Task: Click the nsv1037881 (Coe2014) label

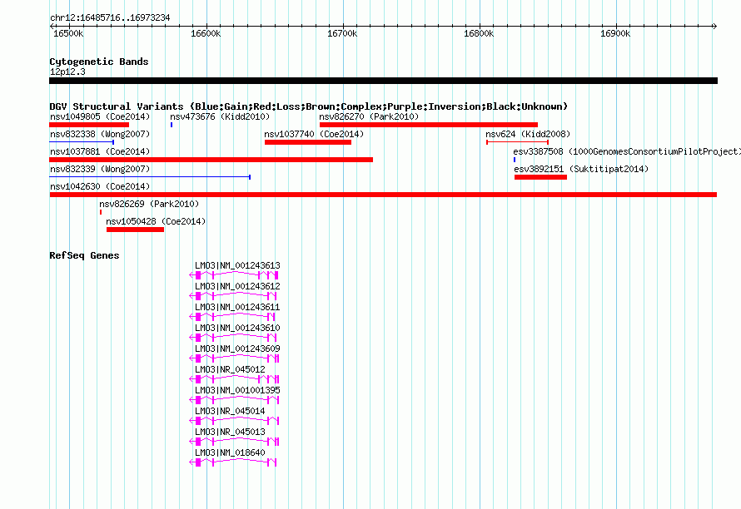Action: click(x=100, y=151)
